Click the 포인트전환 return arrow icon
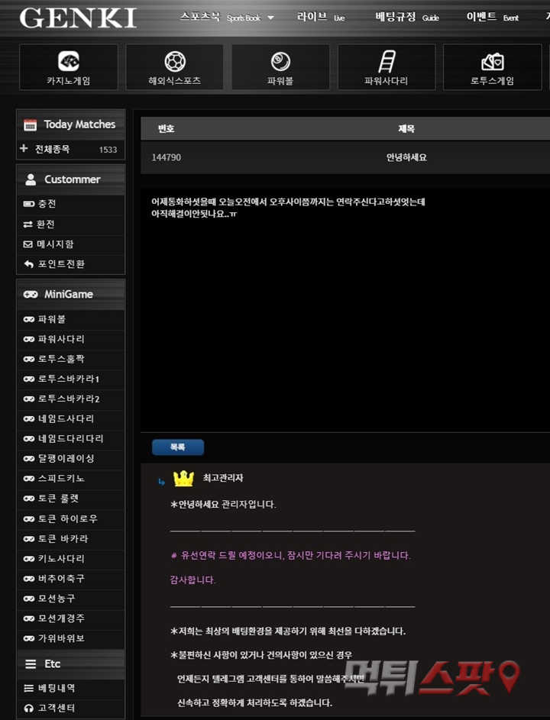 tap(28, 264)
